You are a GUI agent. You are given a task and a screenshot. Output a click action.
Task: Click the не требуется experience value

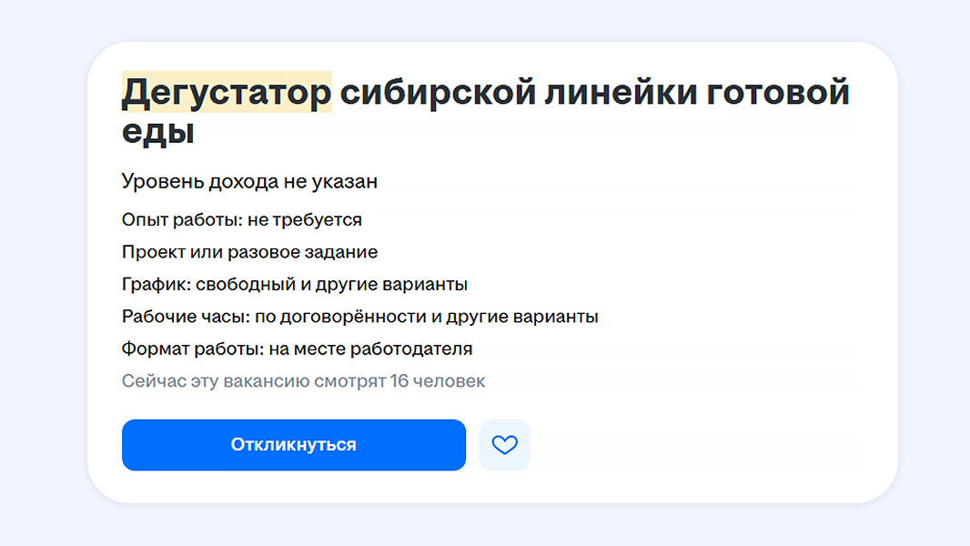(305, 220)
